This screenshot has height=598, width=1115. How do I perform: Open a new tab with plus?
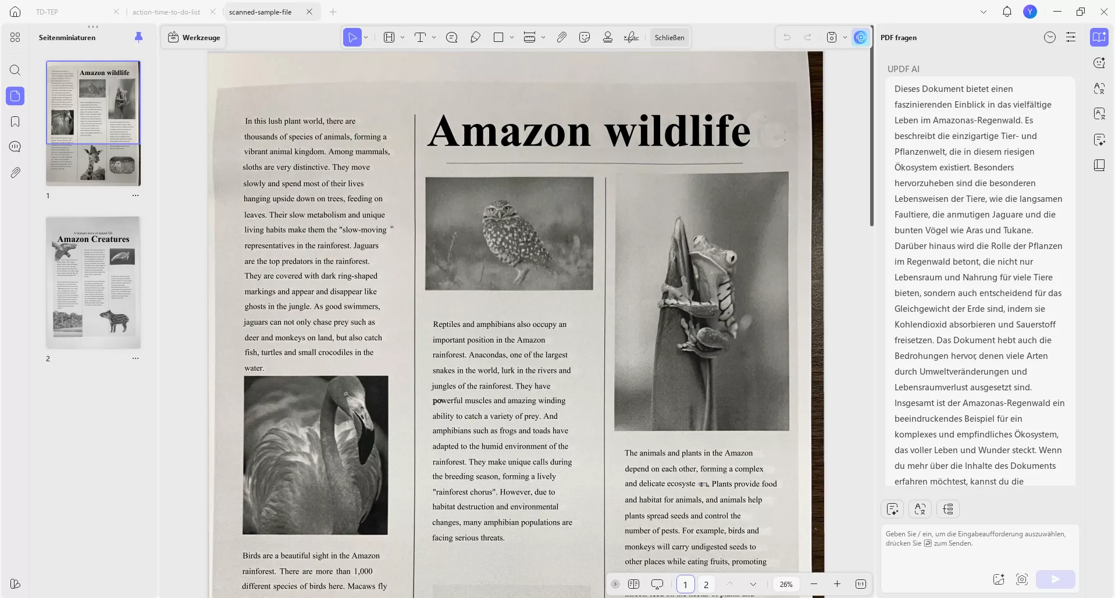pos(333,12)
